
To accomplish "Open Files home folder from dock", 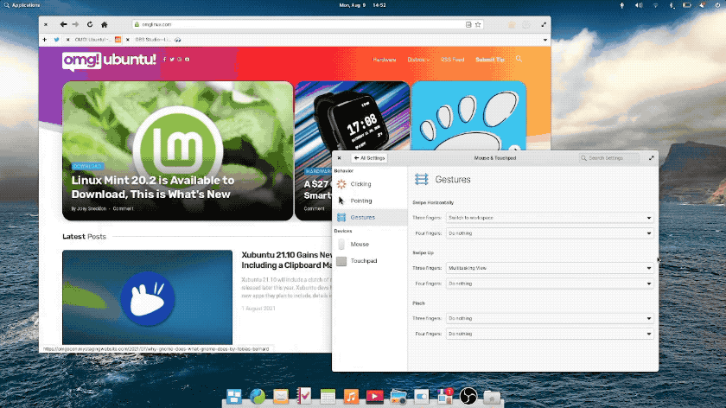I will pos(492,397).
